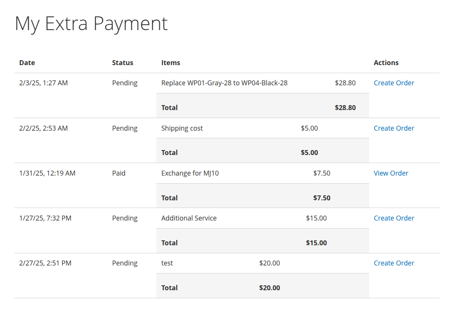The height and width of the screenshot is (315, 458).
Task: Click Create Order for the $20.00 test payment
Action: [394, 263]
